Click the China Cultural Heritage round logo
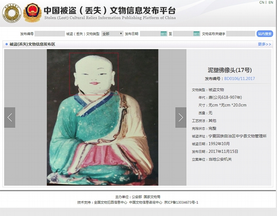277x216 pixels. coord(12,13)
